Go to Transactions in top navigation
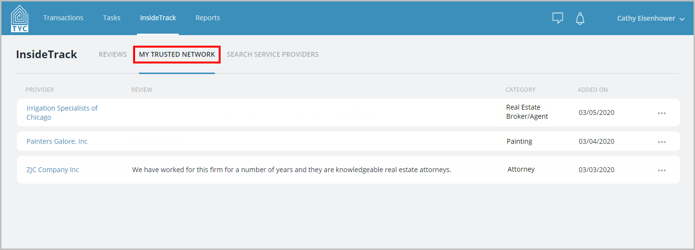 tap(63, 18)
